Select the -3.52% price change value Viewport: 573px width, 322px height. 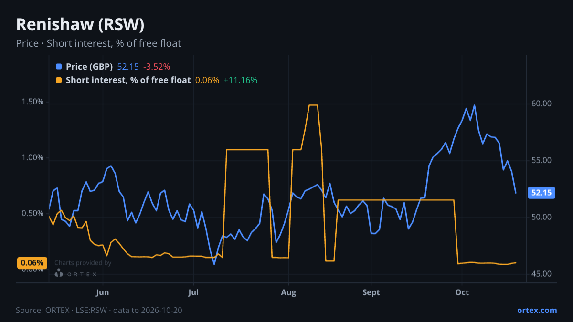pyautogui.click(x=157, y=67)
